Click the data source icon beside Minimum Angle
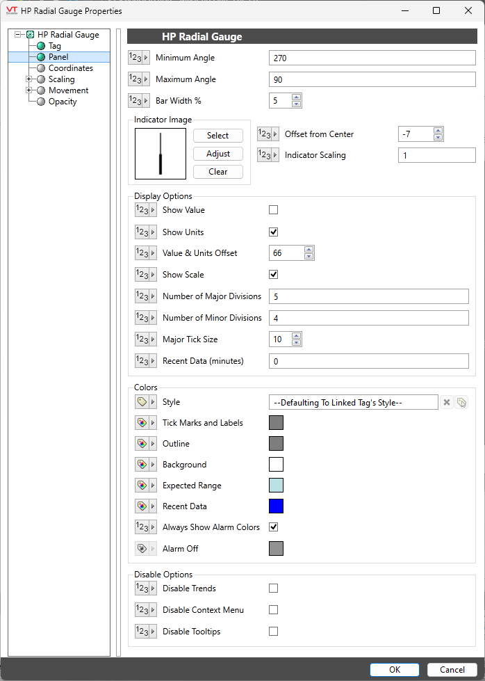 coord(138,58)
